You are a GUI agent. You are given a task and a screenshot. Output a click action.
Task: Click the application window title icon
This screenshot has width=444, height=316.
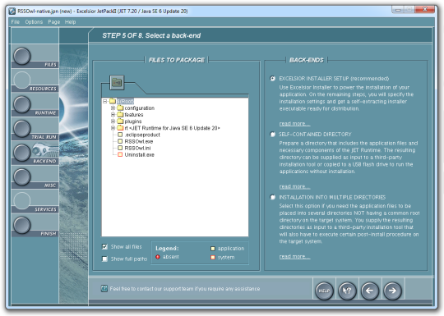(12, 11)
